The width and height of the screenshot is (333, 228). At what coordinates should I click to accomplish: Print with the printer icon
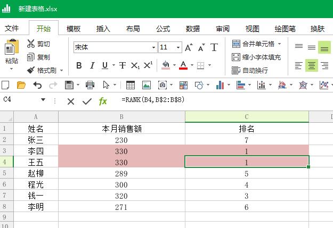[90, 85]
